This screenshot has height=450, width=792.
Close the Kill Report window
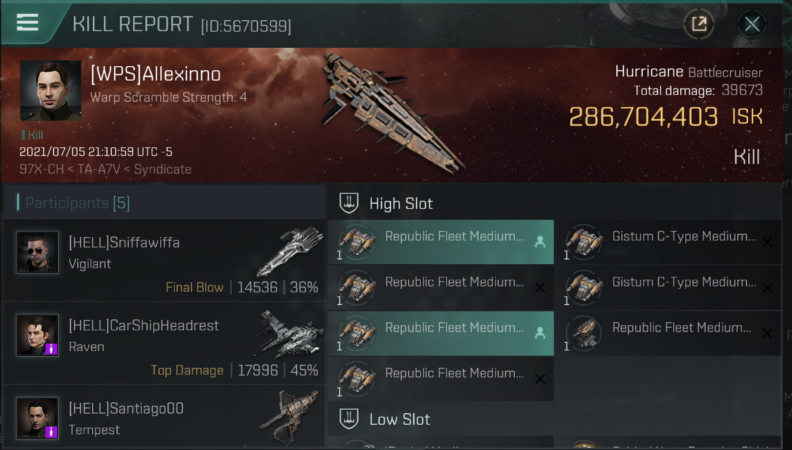click(752, 24)
